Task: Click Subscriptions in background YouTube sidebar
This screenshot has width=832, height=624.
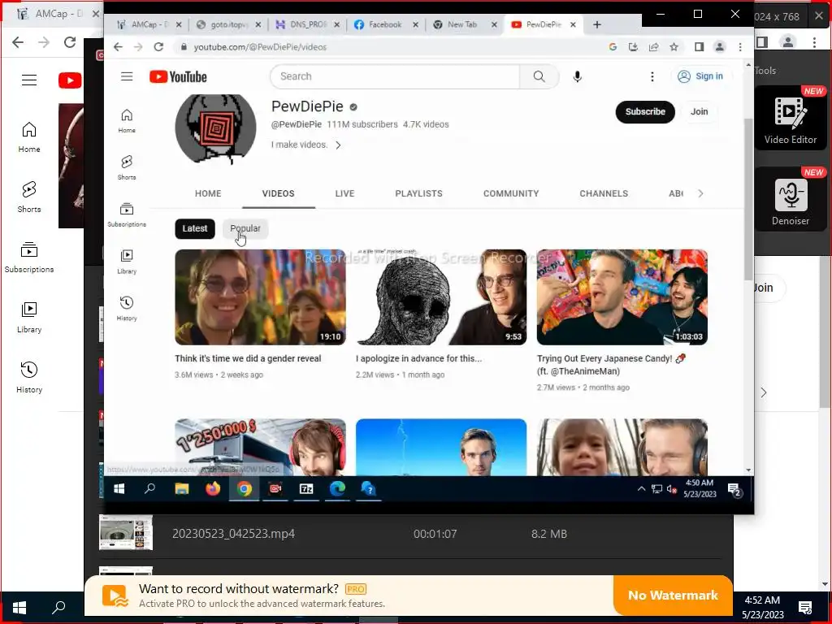Action: pyautogui.click(x=29, y=258)
